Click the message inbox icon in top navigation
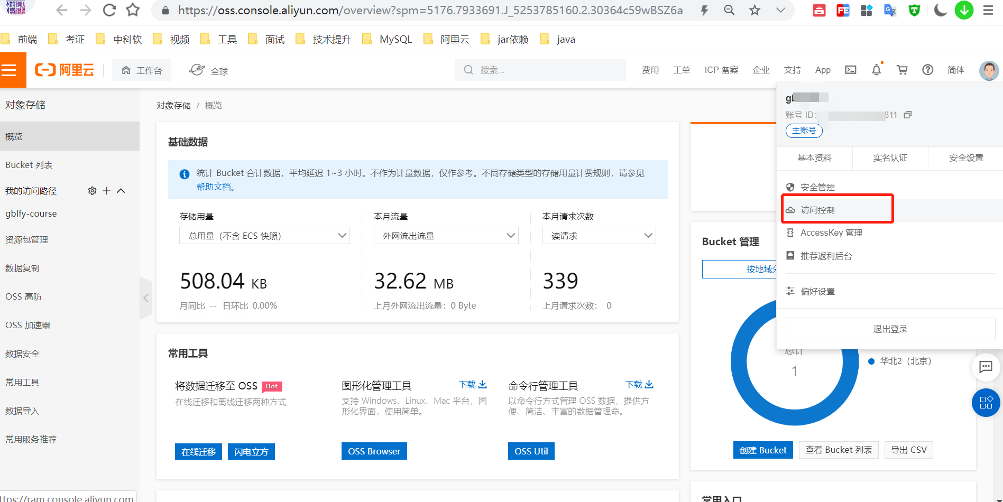The image size is (1003, 502). [850, 69]
